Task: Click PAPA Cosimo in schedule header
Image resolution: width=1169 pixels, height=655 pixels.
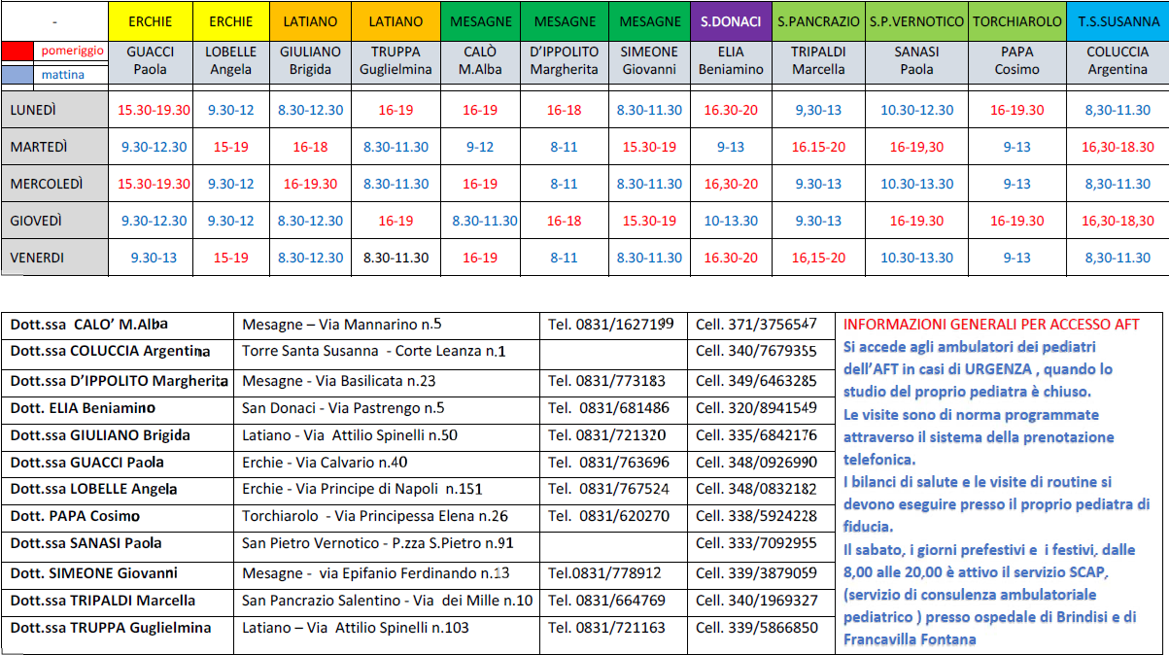Action: [x=1017, y=60]
